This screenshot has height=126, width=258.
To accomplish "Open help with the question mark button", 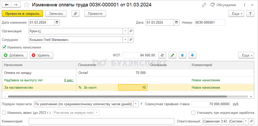I will click(250, 13).
